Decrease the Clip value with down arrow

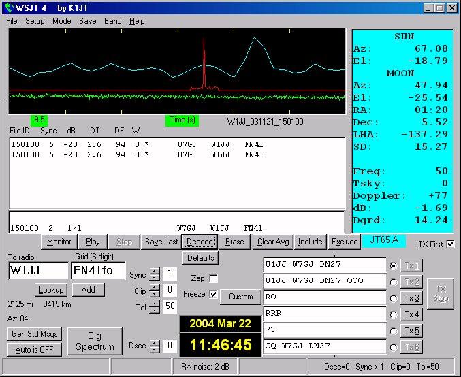click(154, 295)
